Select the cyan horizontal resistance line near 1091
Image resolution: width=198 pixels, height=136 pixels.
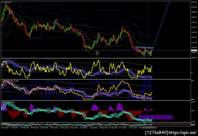click(145, 48)
